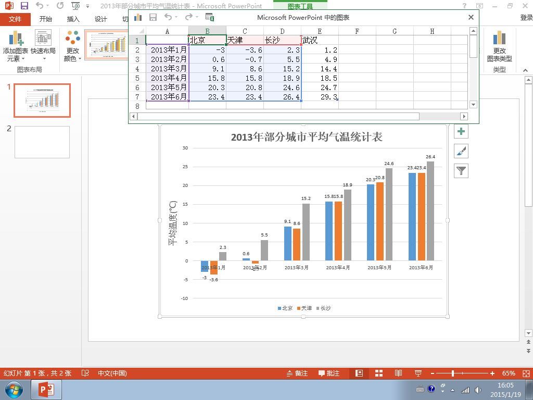Click the zoom slider handle

(453, 373)
